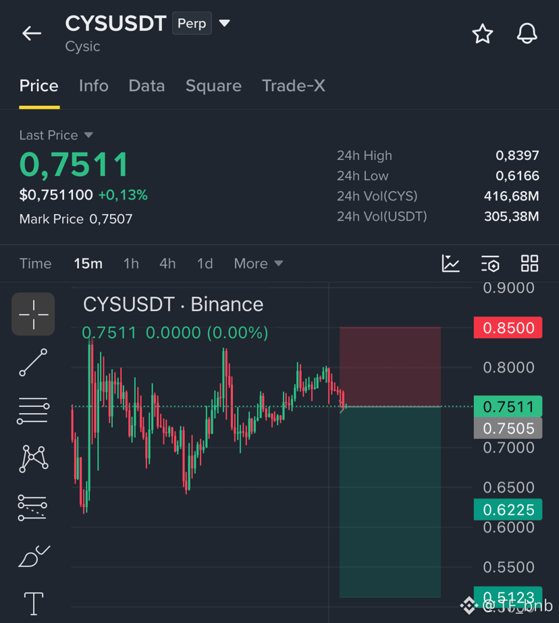Select the Text annotation tool
The image size is (559, 623).
pyautogui.click(x=34, y=603)
